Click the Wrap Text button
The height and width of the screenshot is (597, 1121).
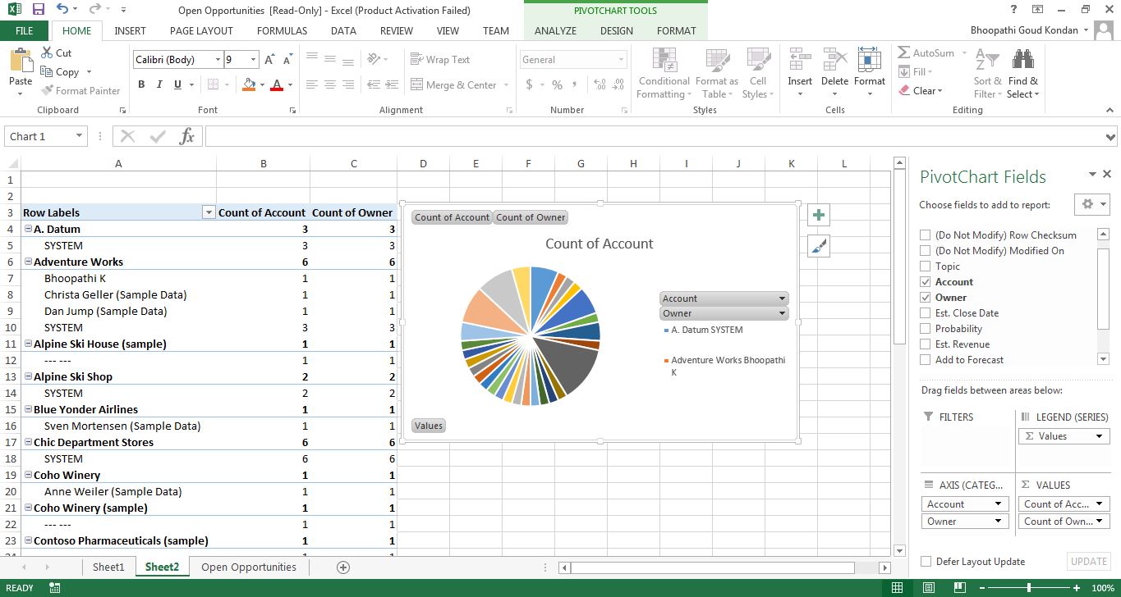440,60
